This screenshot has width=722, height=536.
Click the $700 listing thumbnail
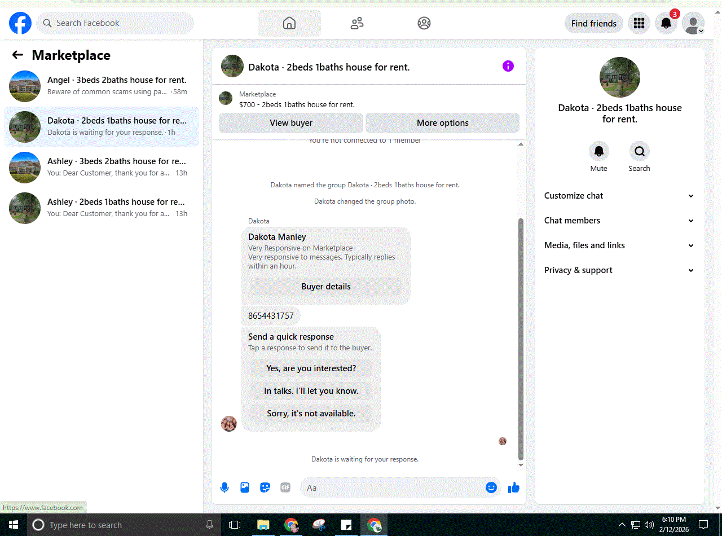[x=226, y=98]
